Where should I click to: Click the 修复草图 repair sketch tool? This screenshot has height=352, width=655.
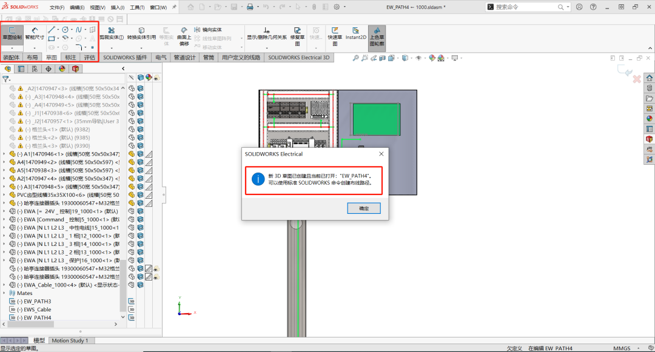[x=297, y=36]
